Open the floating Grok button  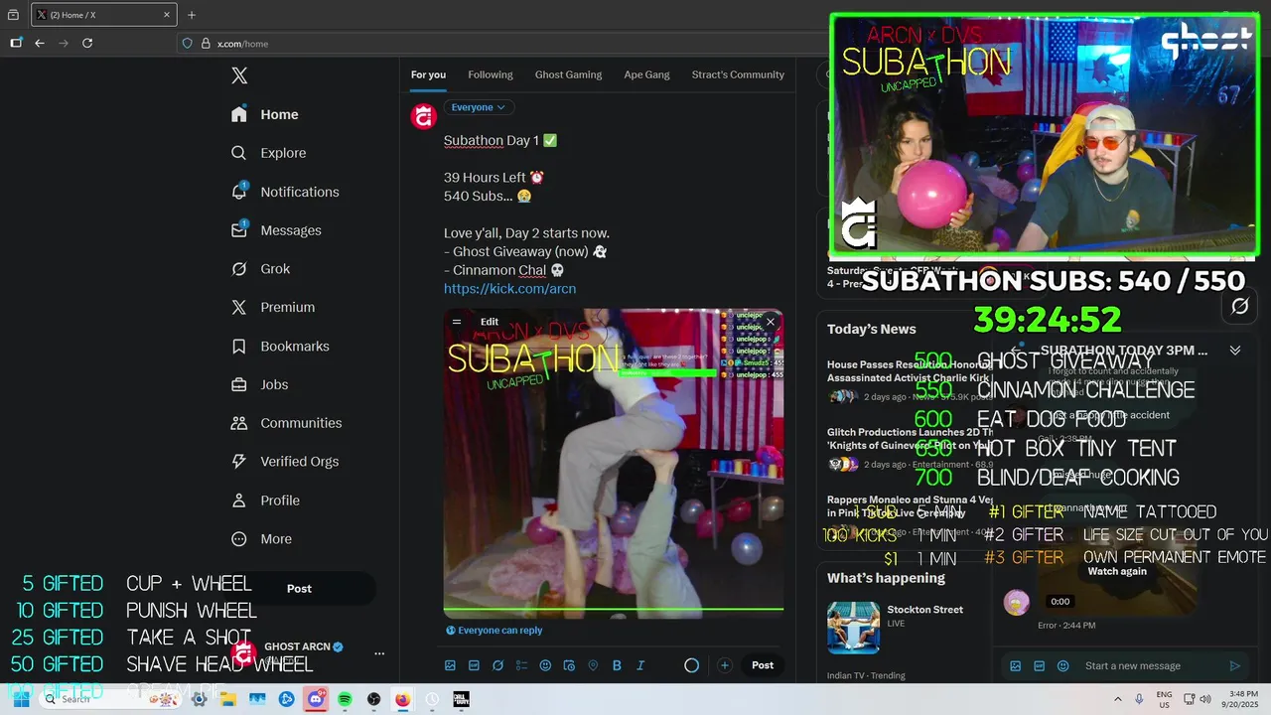point(1239,307)
